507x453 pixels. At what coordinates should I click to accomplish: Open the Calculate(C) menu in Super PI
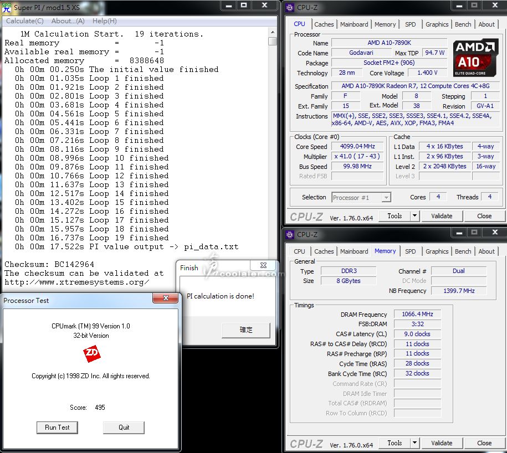click(x=24, y=21)
